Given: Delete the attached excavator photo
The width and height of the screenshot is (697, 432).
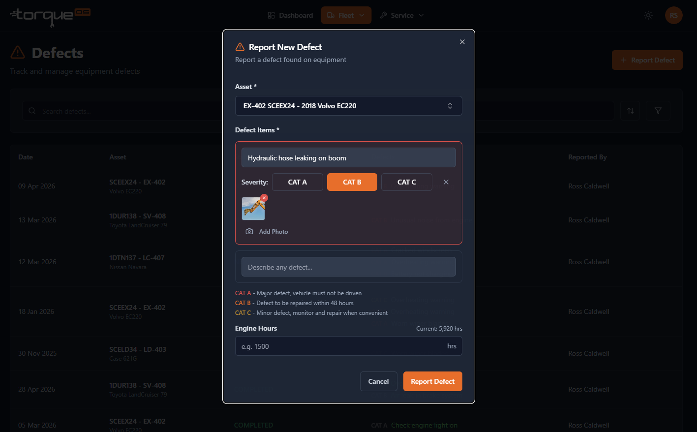Looking at the screenshot, I should [264, 198].
